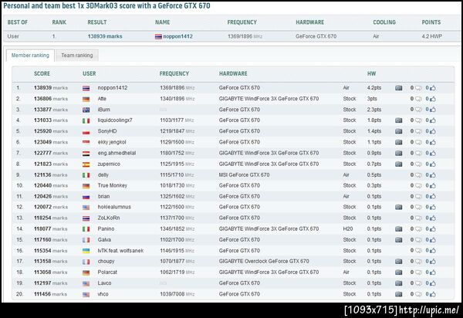Open camera icon in Lavco row
The image size is (463, 318).
point(398,283)
